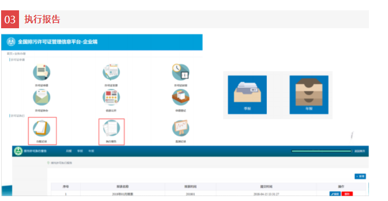Select the 季报 inbox tray tile
This screenshot has width=388, height=201.
click(247, 95)
